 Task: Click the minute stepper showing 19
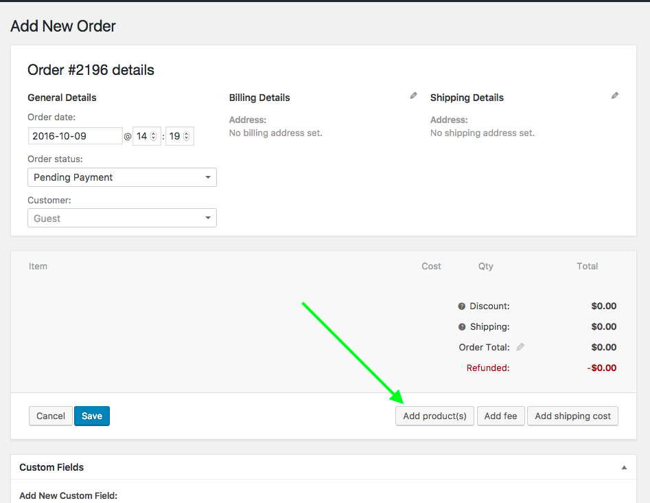(179, 136)
